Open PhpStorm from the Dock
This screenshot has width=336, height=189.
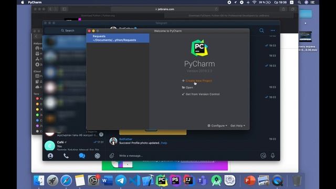175,181
